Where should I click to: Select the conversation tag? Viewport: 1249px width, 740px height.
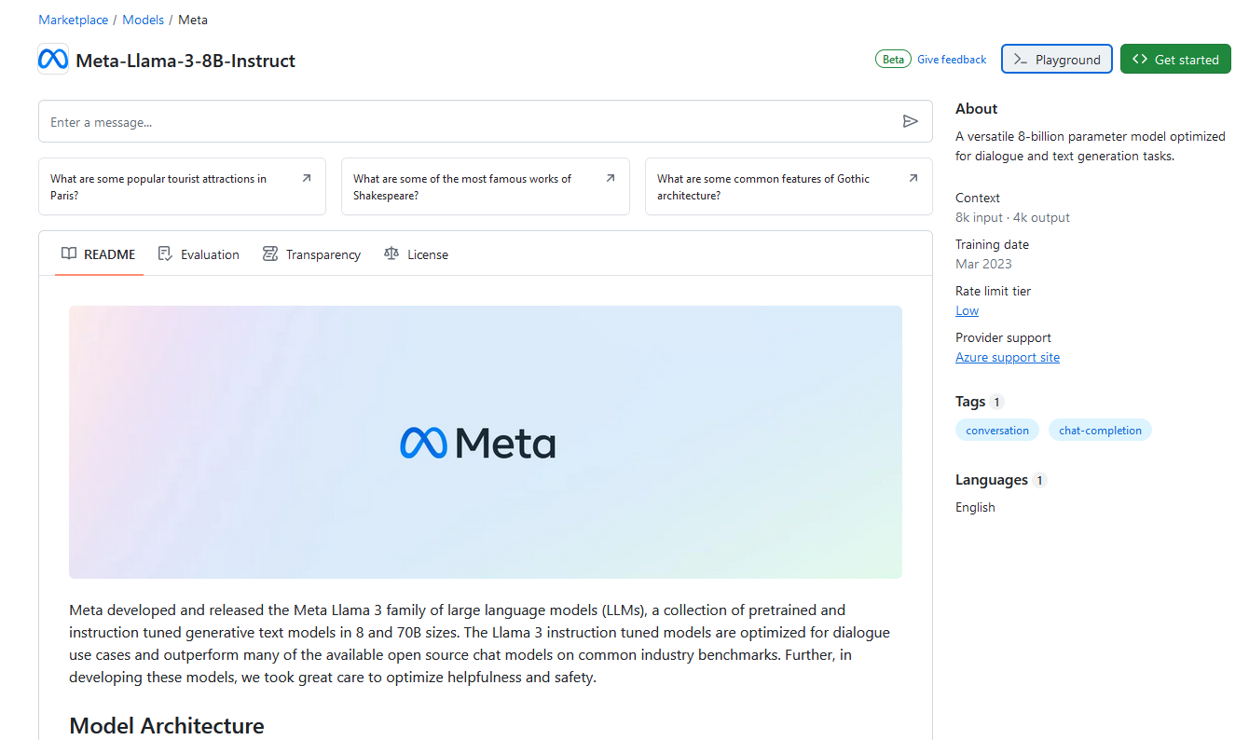[x=997, y=430]
